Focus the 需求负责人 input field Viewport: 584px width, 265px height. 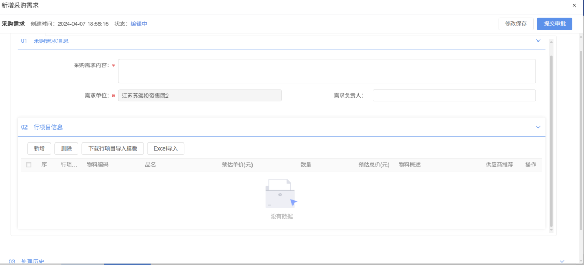[454, 96]
